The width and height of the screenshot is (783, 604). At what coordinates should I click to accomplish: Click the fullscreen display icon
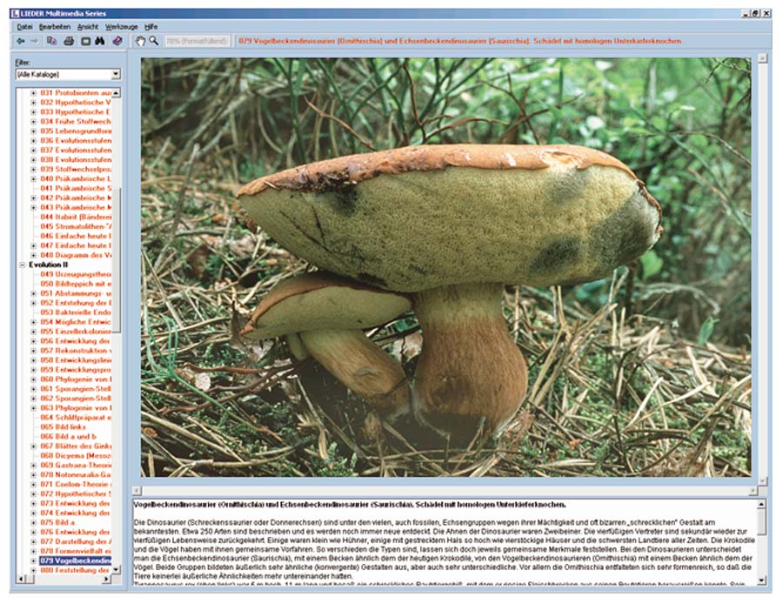pos(86,41)
